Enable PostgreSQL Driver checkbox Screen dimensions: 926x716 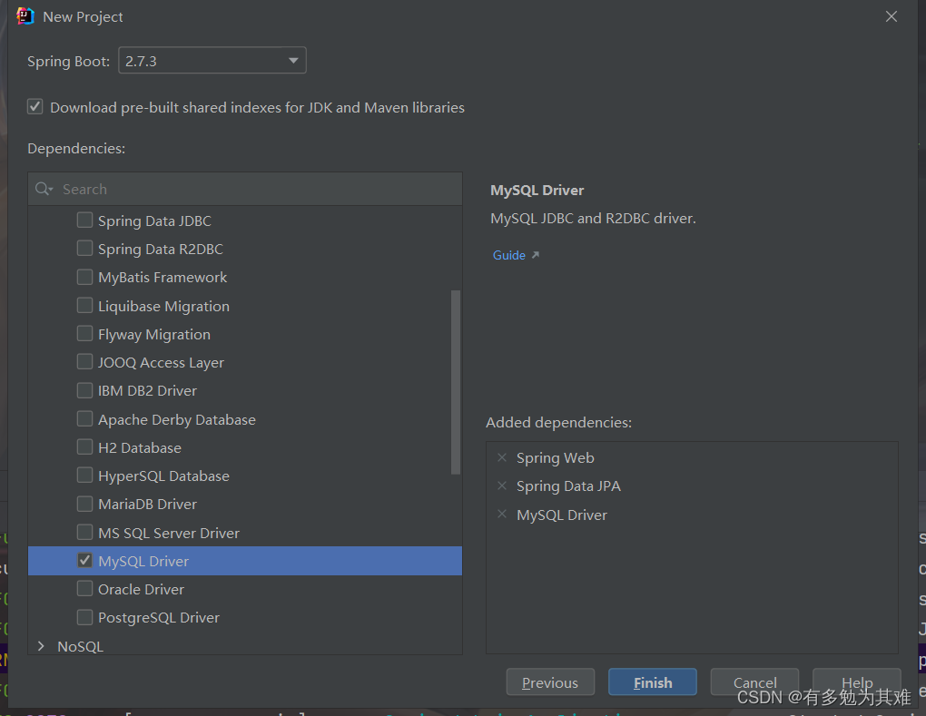[x=84, y=617]
